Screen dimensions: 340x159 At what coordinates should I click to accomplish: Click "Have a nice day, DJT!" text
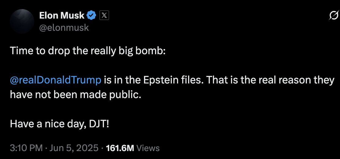(59, 124)
